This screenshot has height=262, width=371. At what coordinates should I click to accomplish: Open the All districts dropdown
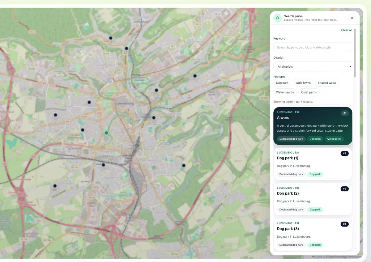[313, 66]
